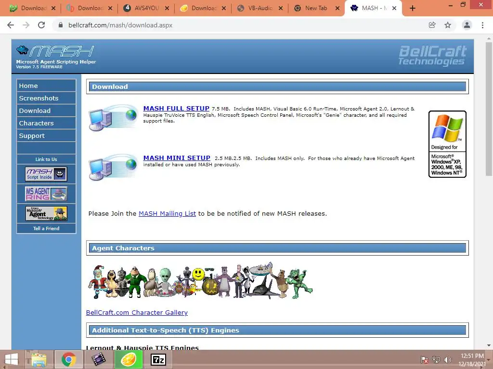Screen dimensions: 493x369
Task: Open Characters in the sidebar menu
Action: [46, 123]
